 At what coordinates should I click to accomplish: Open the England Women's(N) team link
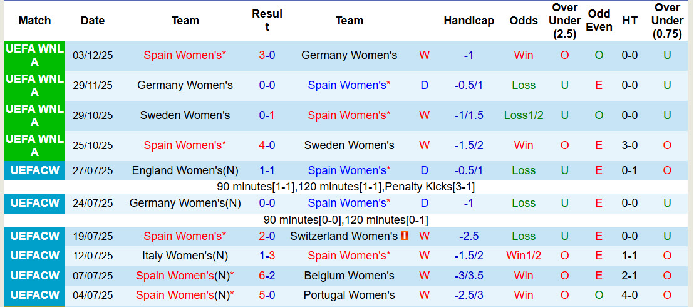point(185,170)
